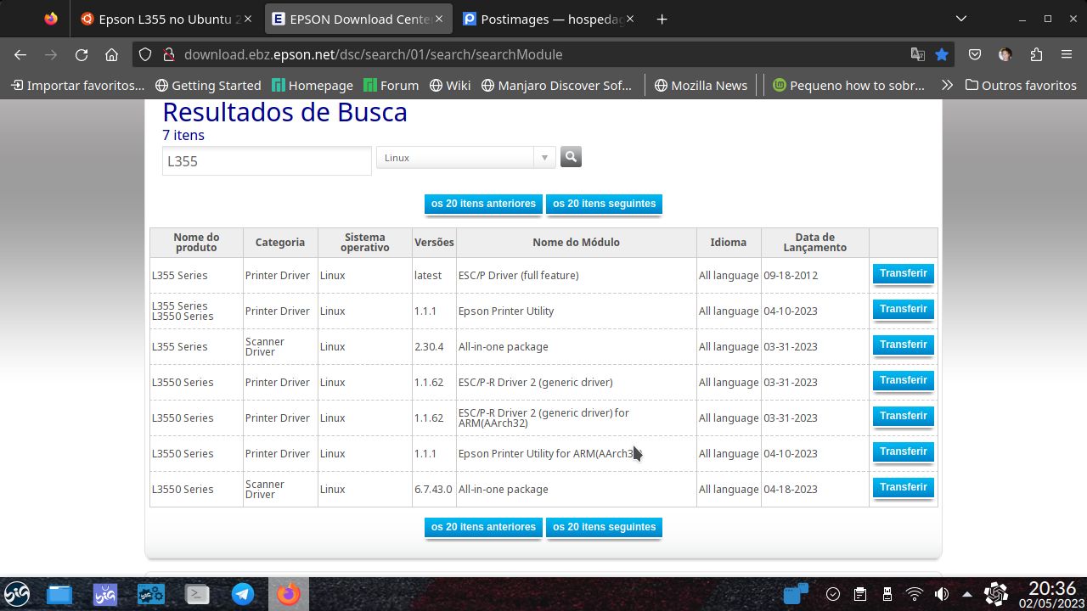
Task: Transferir ESC/P-R Driver 2 generic driver non-ARM
Action: coord(904,380)
